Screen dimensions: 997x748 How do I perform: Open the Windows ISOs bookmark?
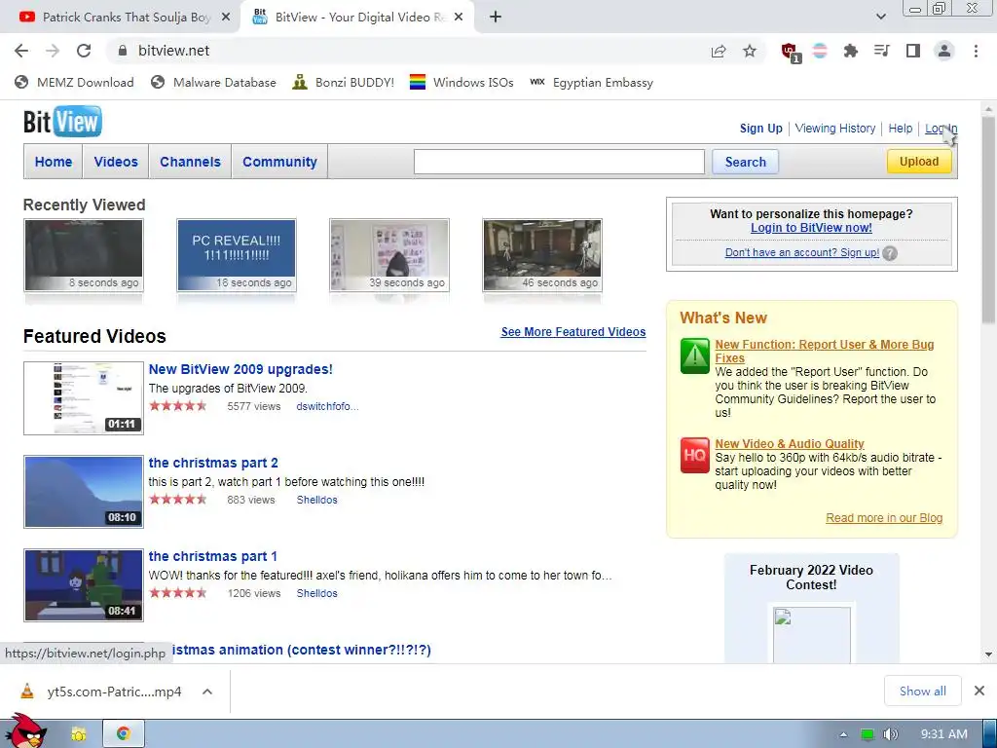(x=462, y=83)
